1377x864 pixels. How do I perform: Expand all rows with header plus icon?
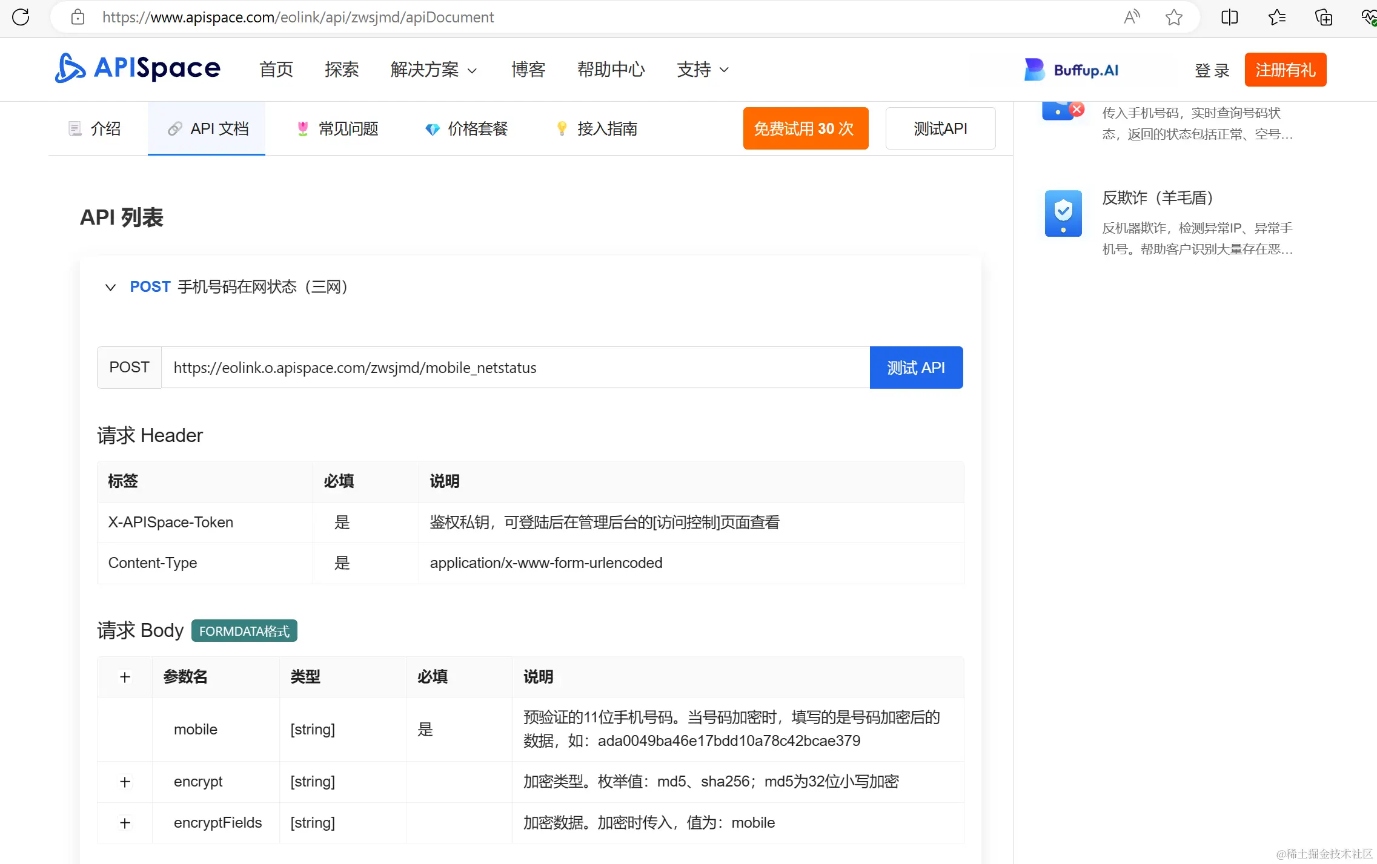coord(125,677)
